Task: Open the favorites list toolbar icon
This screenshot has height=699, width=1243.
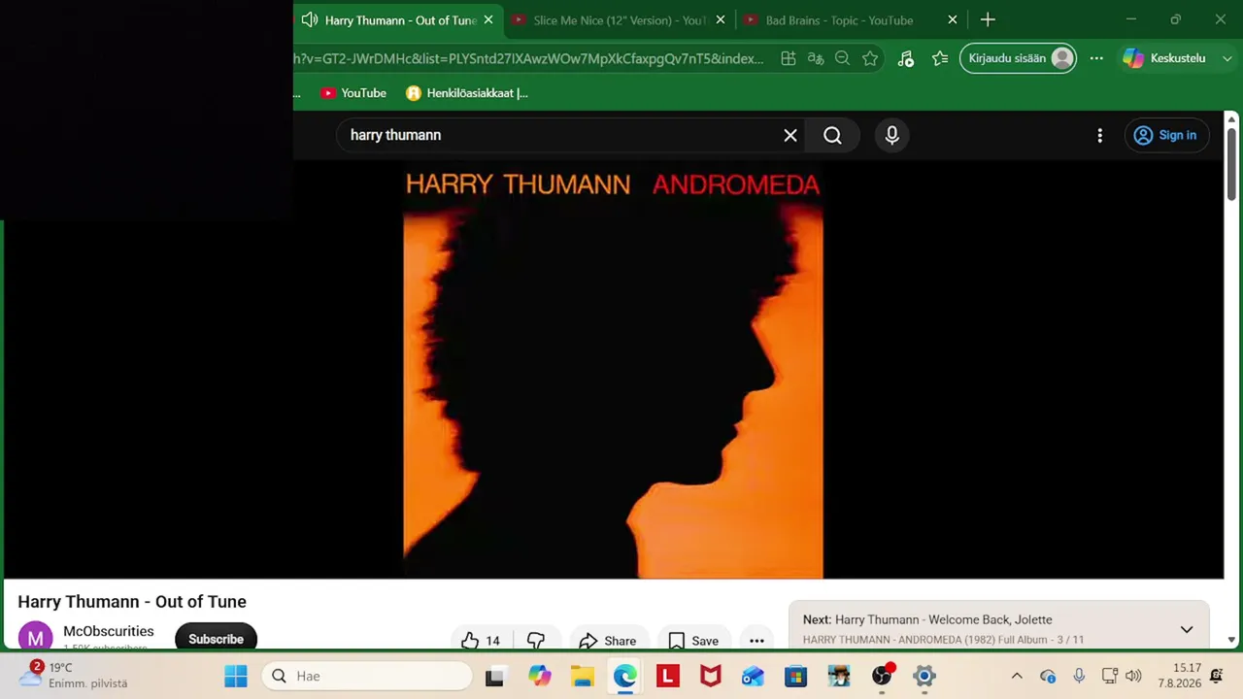Action: (x=940, y=58)
